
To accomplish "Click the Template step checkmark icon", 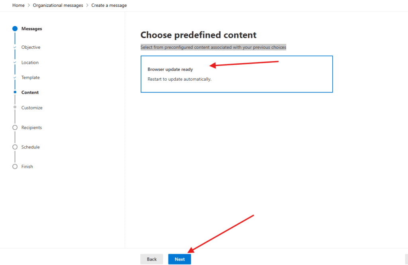I will (x=15, y=77).
